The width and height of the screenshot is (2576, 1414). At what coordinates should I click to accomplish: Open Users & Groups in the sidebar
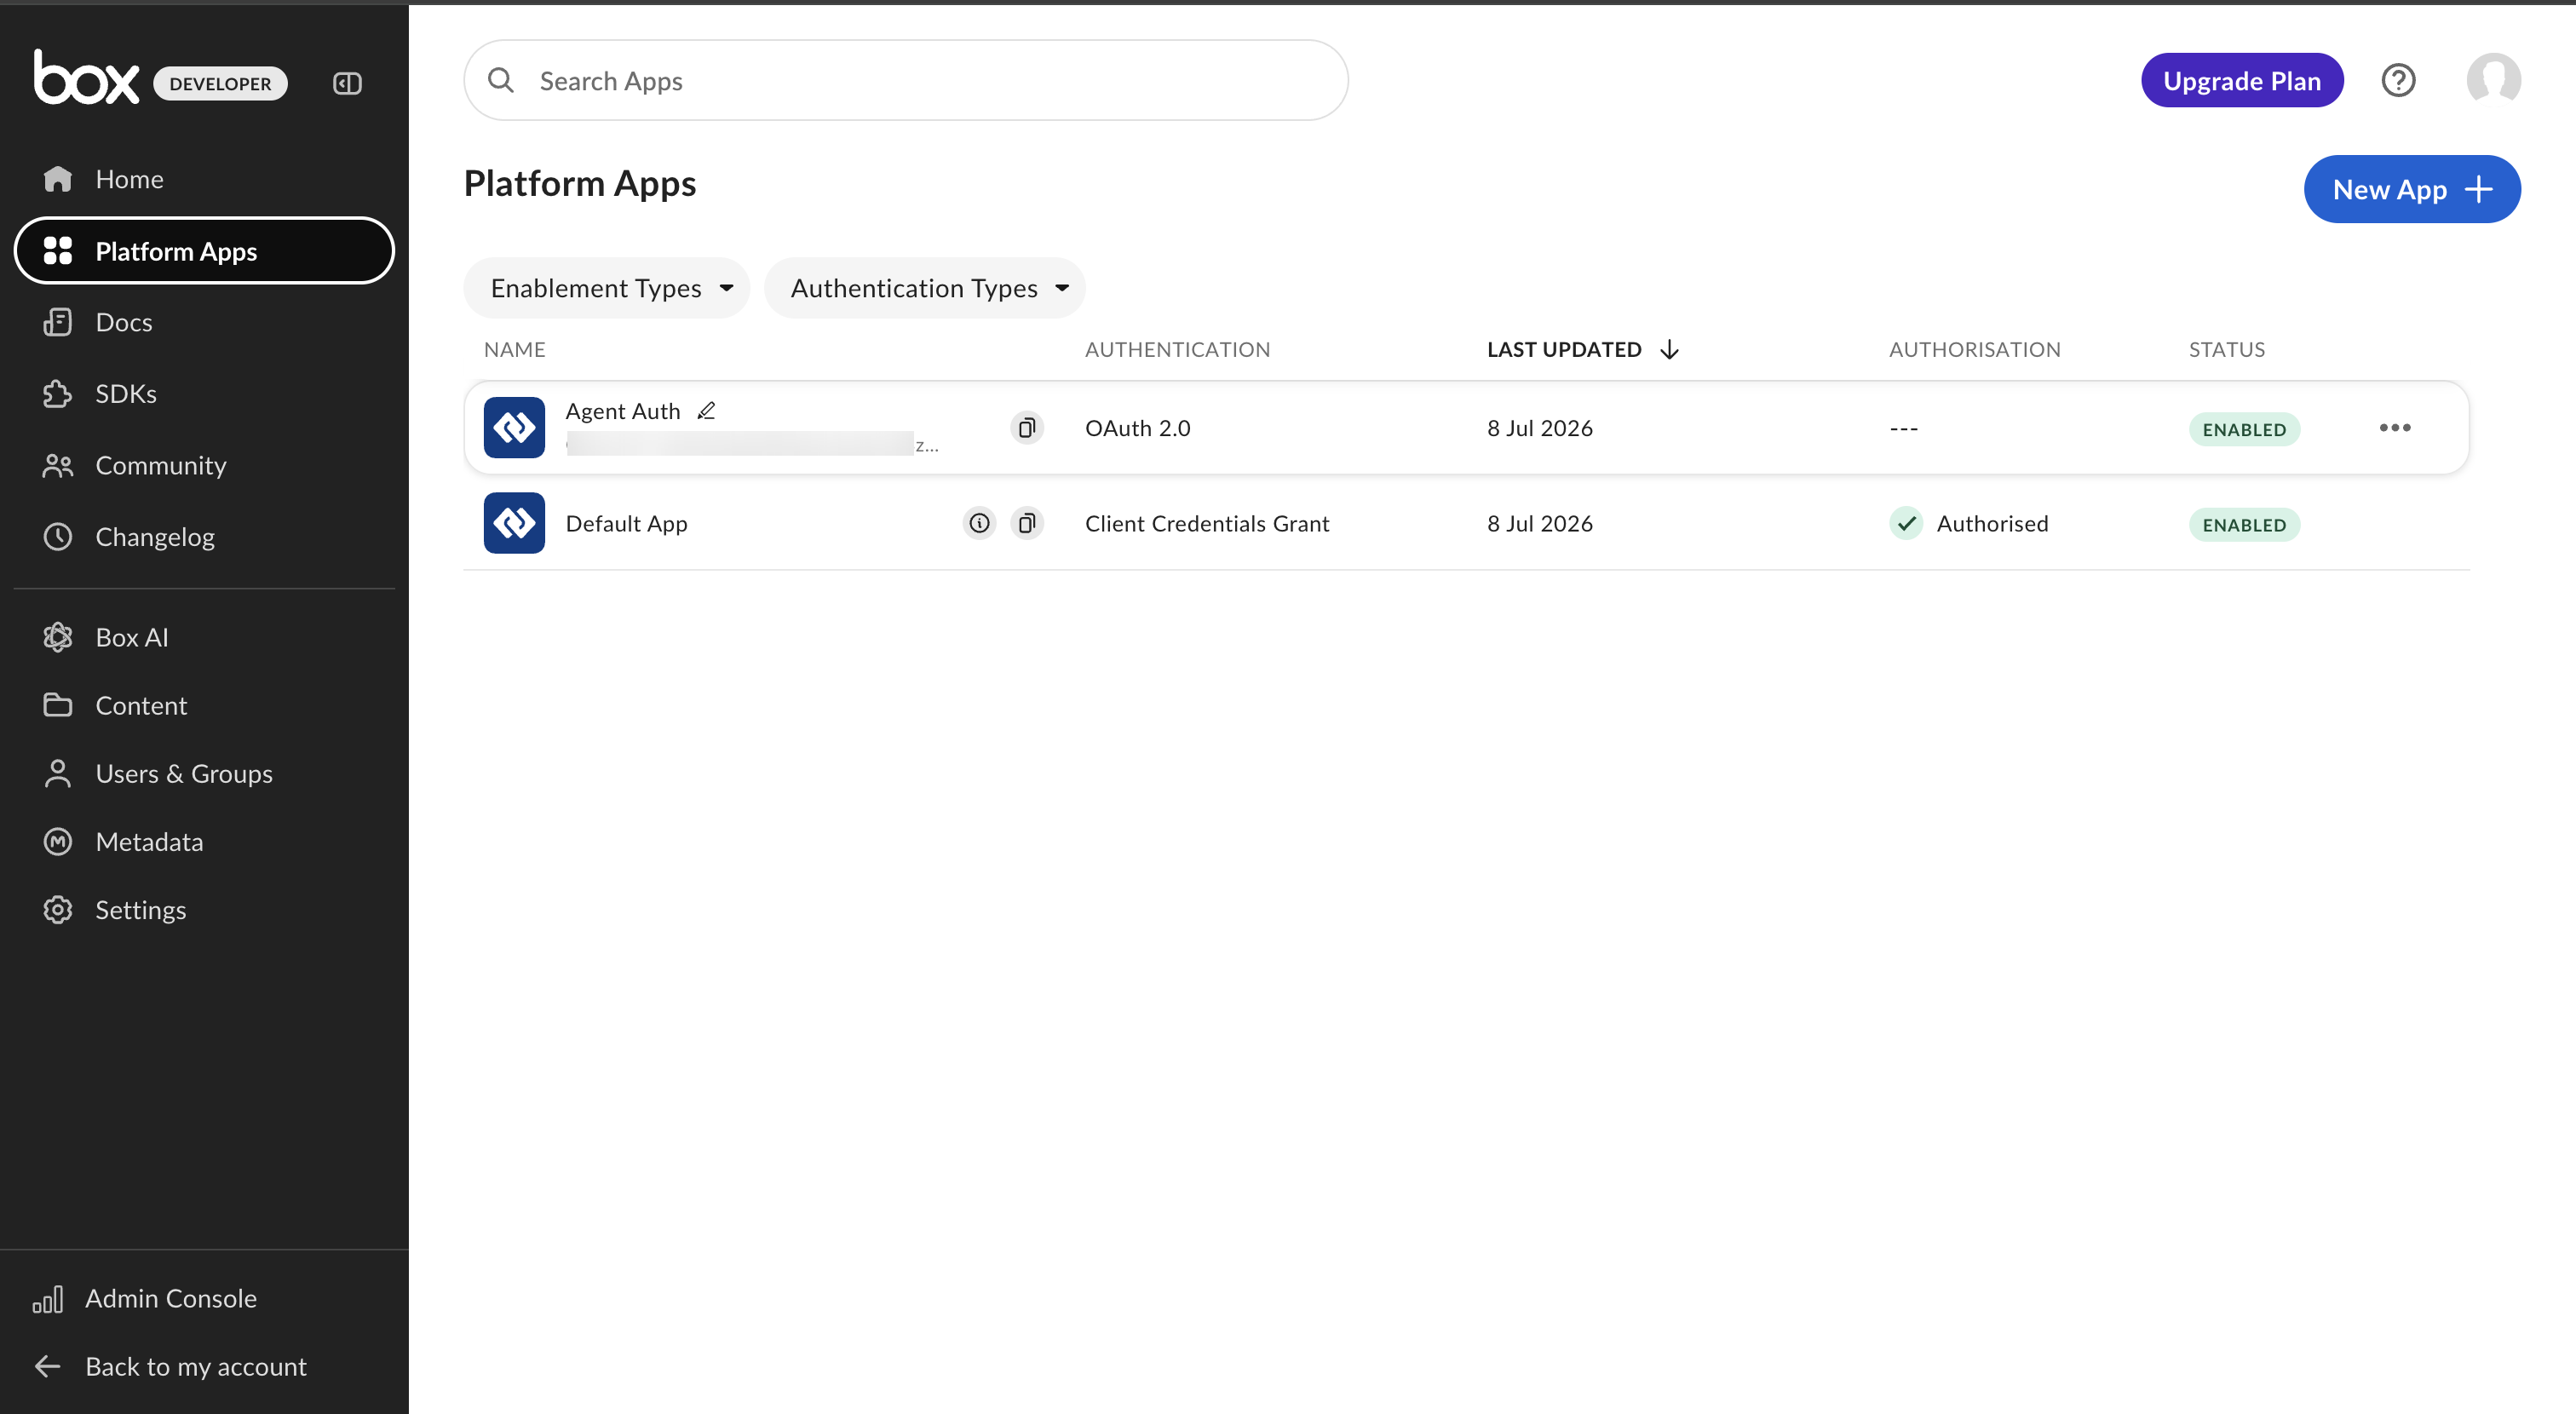[x=204, y=773]
